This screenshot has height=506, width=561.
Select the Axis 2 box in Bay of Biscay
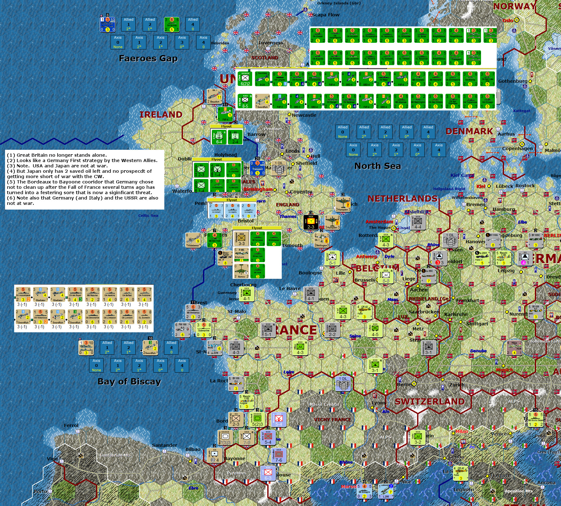pos(139,365)
